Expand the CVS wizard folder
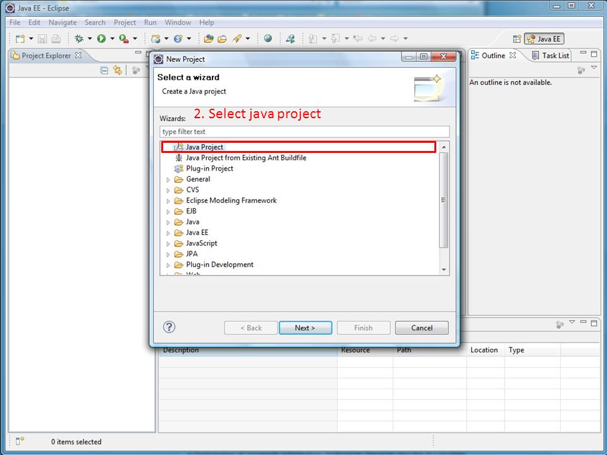 tap(168, 190)
